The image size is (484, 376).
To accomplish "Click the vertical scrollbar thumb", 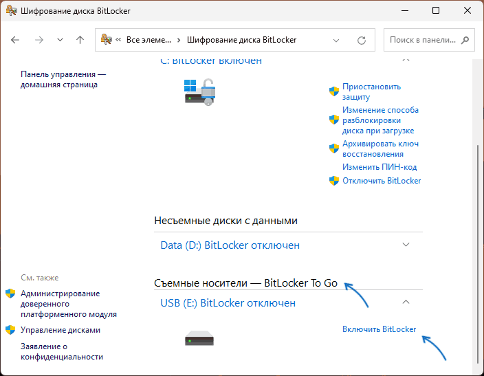I will (x=478, y=253).
